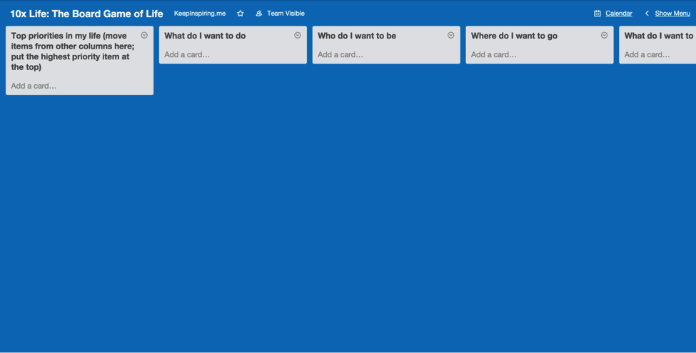Edit the 'What do I want to do' list title
This screenshot has width=696, height=353.
click(205, 36)
